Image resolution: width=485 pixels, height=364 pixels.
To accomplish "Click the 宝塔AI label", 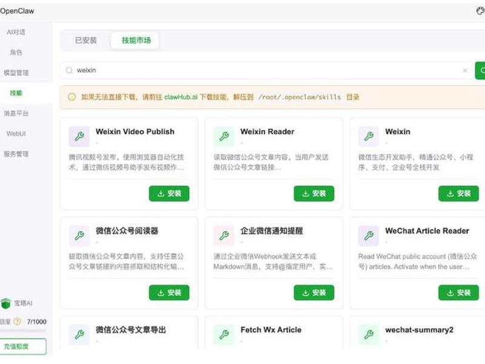I will click(x=23, y=303).
